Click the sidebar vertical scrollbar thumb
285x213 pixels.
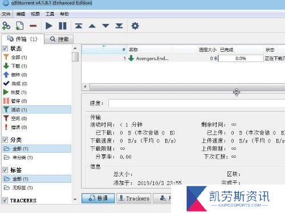pos(75,57)
